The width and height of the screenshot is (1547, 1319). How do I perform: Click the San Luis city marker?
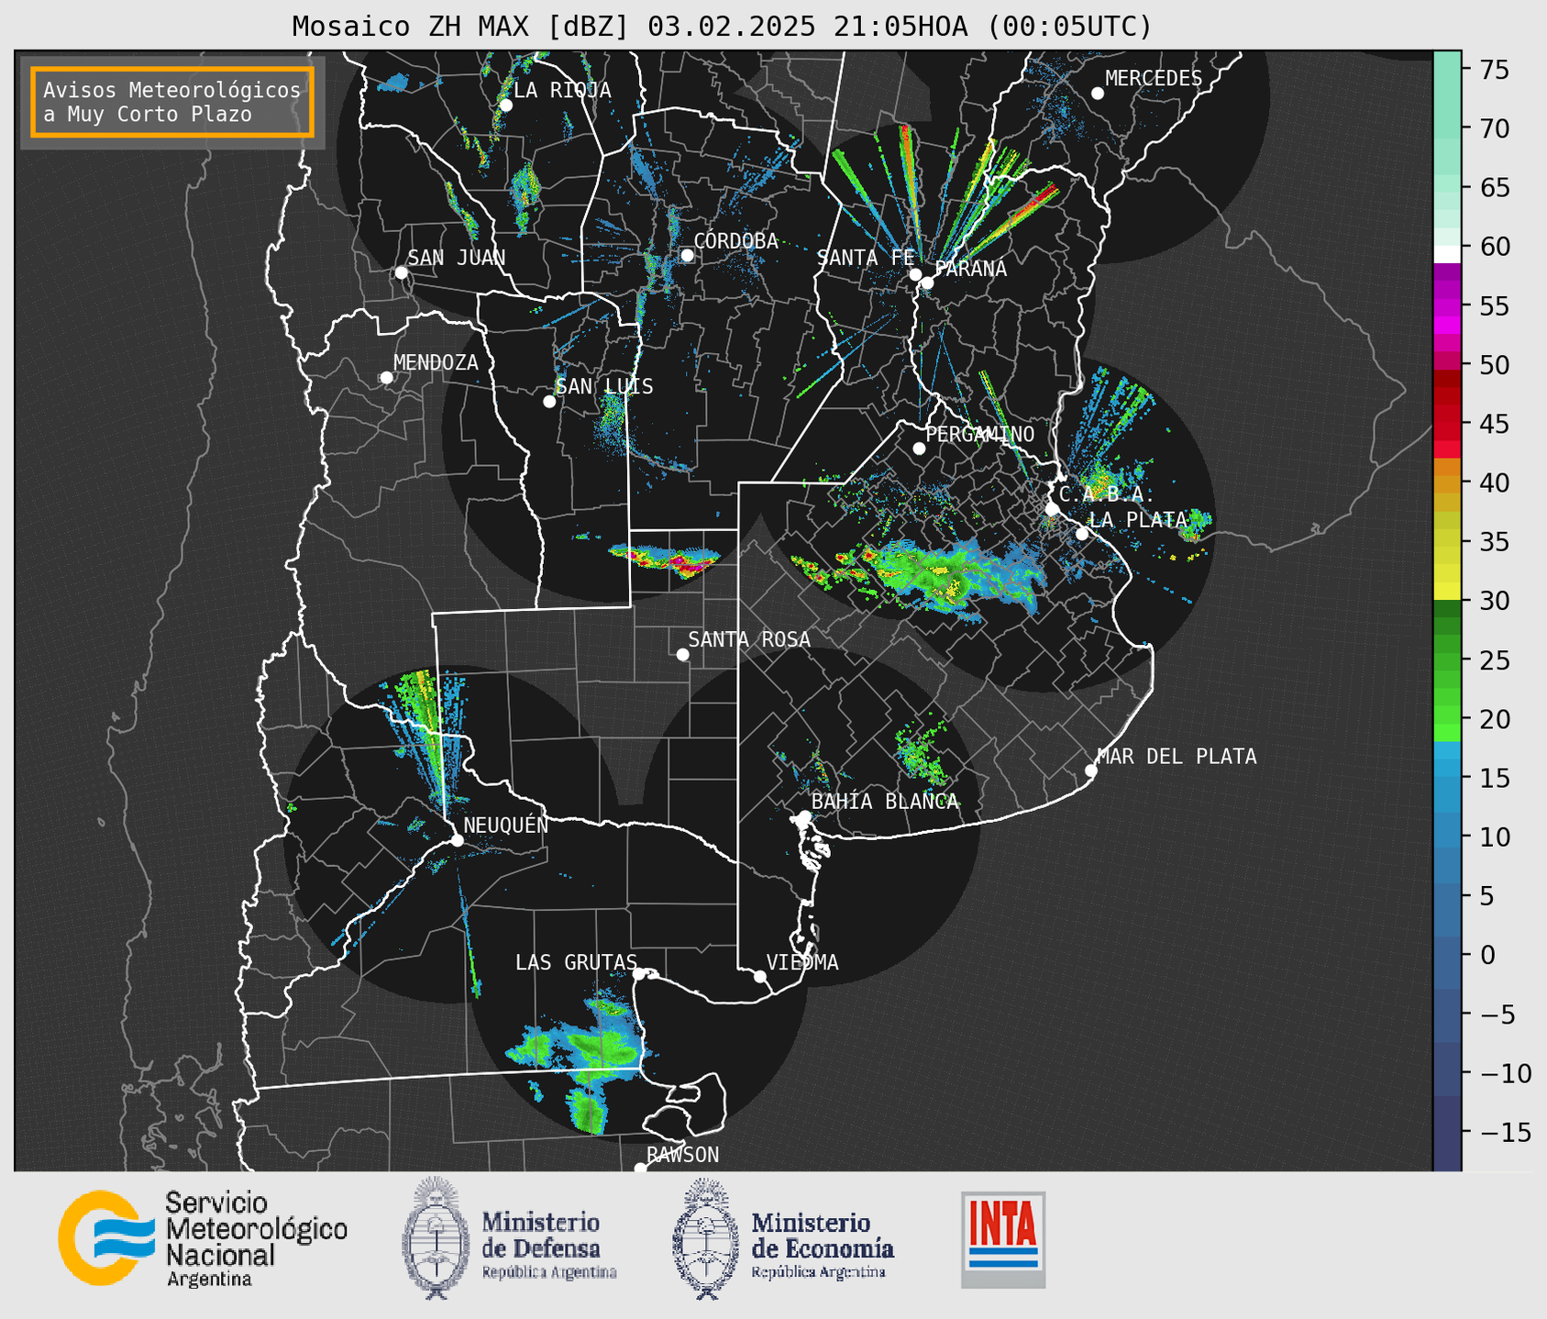[549, 402]
